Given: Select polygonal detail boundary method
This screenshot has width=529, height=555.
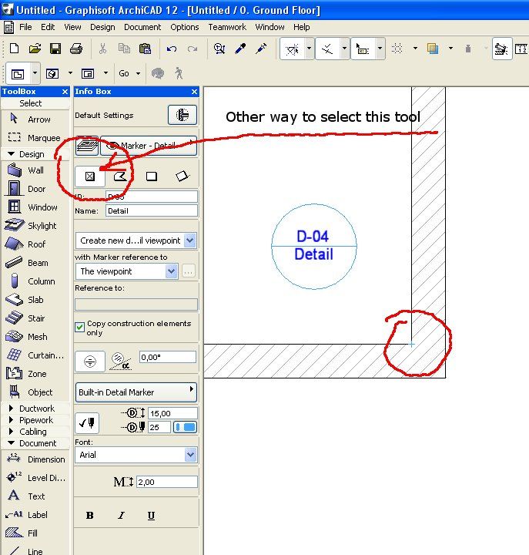Looking at the screenshot, I should coord(120,177).
